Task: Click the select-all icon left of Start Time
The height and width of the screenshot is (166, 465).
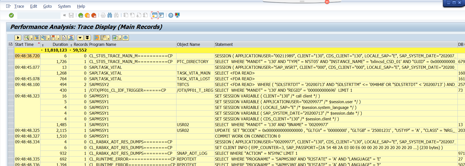Action: tap(11, 44)
